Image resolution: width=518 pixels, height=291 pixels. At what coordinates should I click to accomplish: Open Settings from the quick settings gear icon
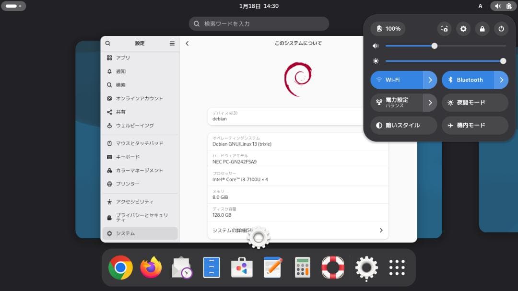pyautogui.click(x=463, y=29)
